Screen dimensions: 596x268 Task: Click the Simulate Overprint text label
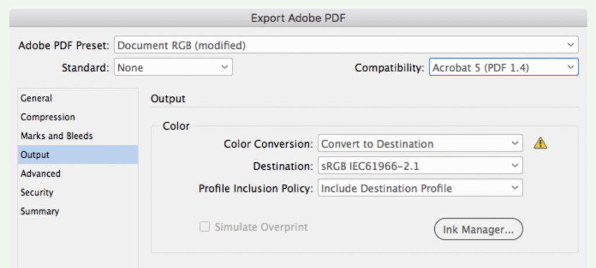point(261,227)
